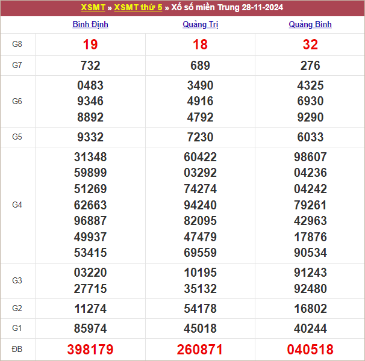The image size is (365, 361).
Task: Select G2 number 11274
Action: point(90,309)
